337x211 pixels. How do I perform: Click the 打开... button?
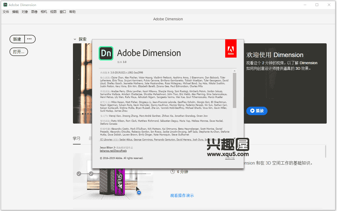click(x=19, y=52)
